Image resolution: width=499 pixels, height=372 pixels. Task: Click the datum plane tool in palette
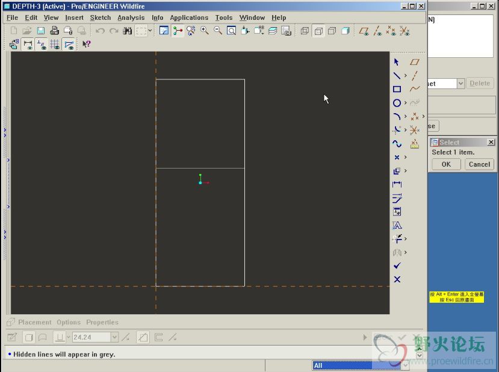tap(414, 62)
